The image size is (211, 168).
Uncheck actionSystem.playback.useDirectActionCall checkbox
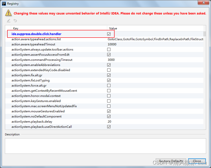point(109,126)
